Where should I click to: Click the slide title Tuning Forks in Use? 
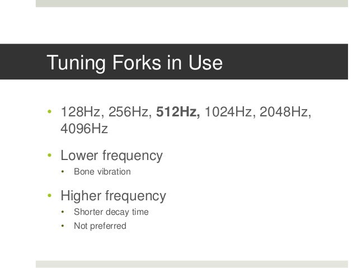pyautogui.click(x=134, y=63)
